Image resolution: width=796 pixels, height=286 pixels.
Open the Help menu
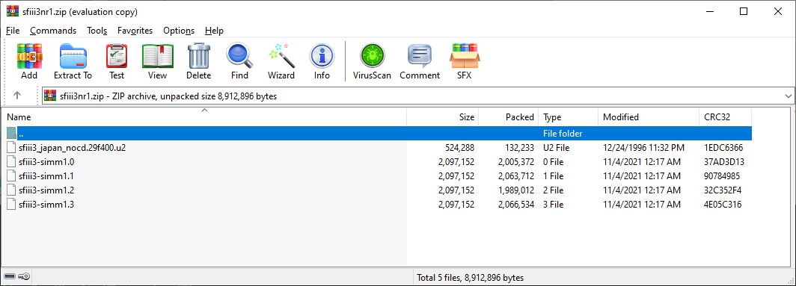[214, 31]
